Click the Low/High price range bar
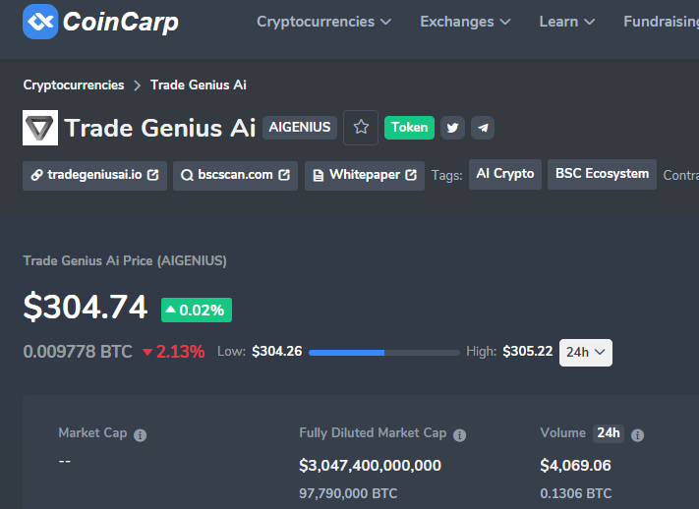 click(383, 353)
